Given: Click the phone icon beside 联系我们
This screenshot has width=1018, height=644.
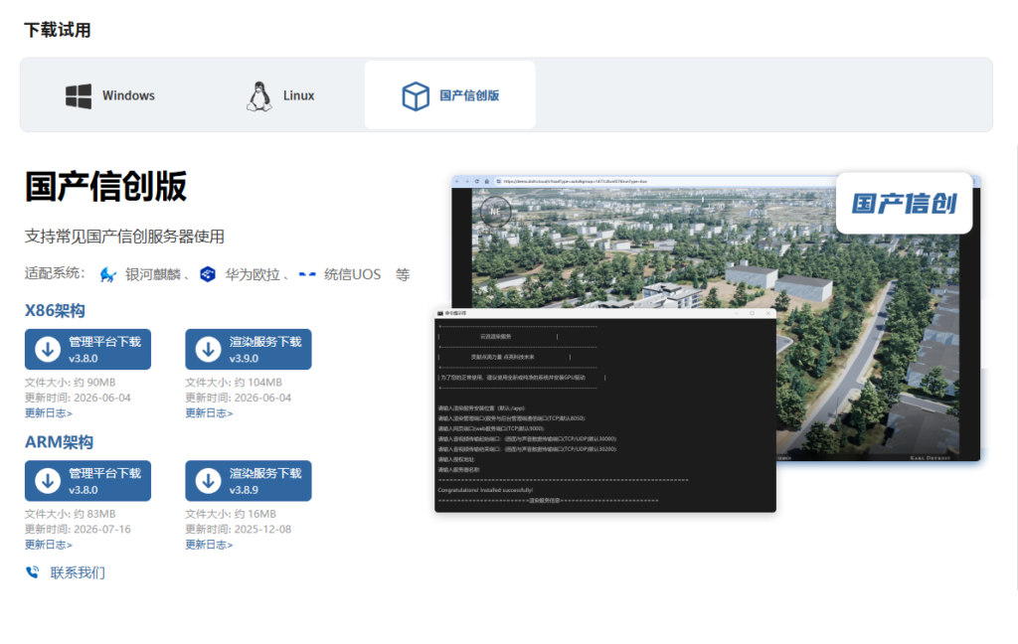Looking at the screenshot, I should [x=33, y=571].
